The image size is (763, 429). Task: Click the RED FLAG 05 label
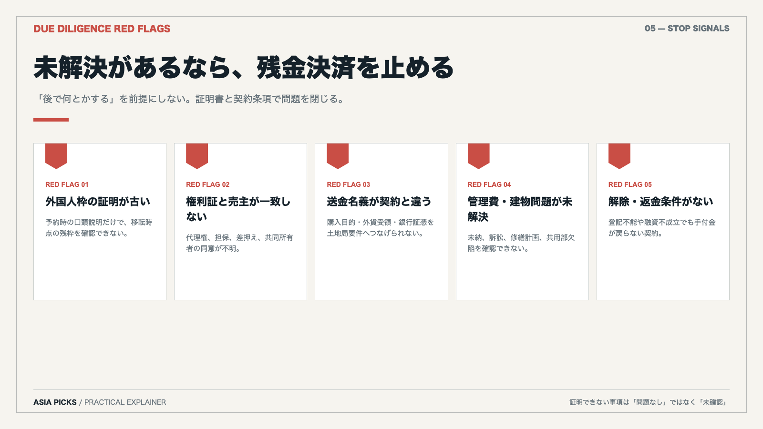(630, 184)
